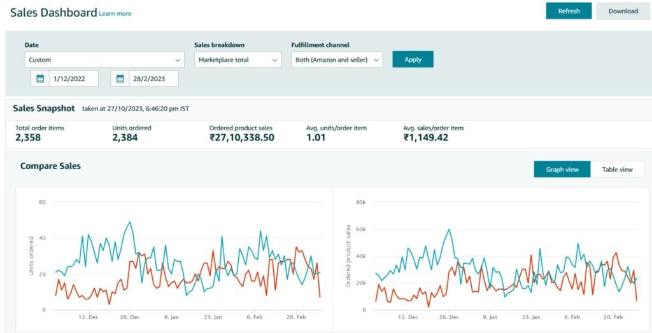The height and width of the screenshot is (333, 652).
Task: Click the Apply filter button
Action: click(413, 59)
